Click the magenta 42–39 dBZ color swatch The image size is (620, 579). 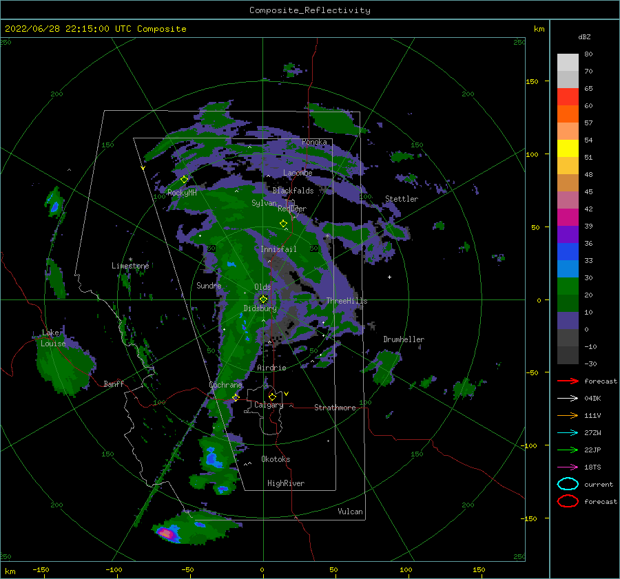coord(568,218)
